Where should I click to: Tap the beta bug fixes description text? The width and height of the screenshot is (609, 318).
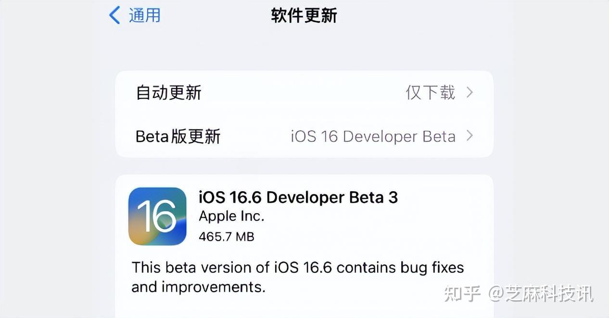coord(297,277)
